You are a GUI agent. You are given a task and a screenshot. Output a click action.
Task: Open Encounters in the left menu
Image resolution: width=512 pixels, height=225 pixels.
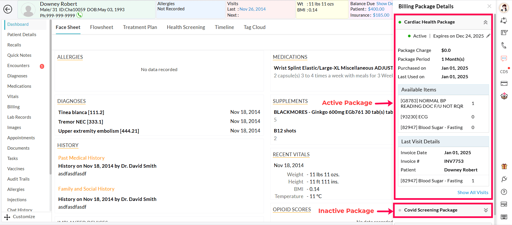[18, 66]
